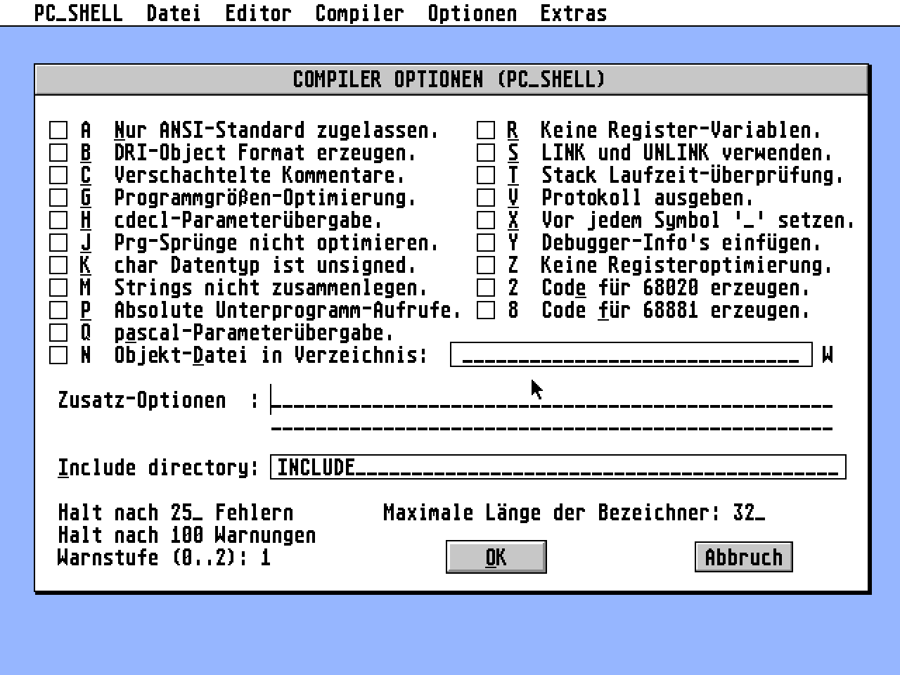The width and height of the screenshot is (900, 675).
Task: Check 'Debugger-Info's einfügen'
Action: click(486, 242)
